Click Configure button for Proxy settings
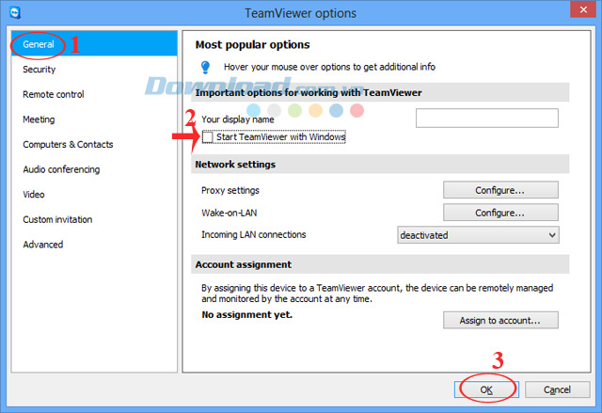This screenshot has width=602, height=413. click(x=500, y=190)
